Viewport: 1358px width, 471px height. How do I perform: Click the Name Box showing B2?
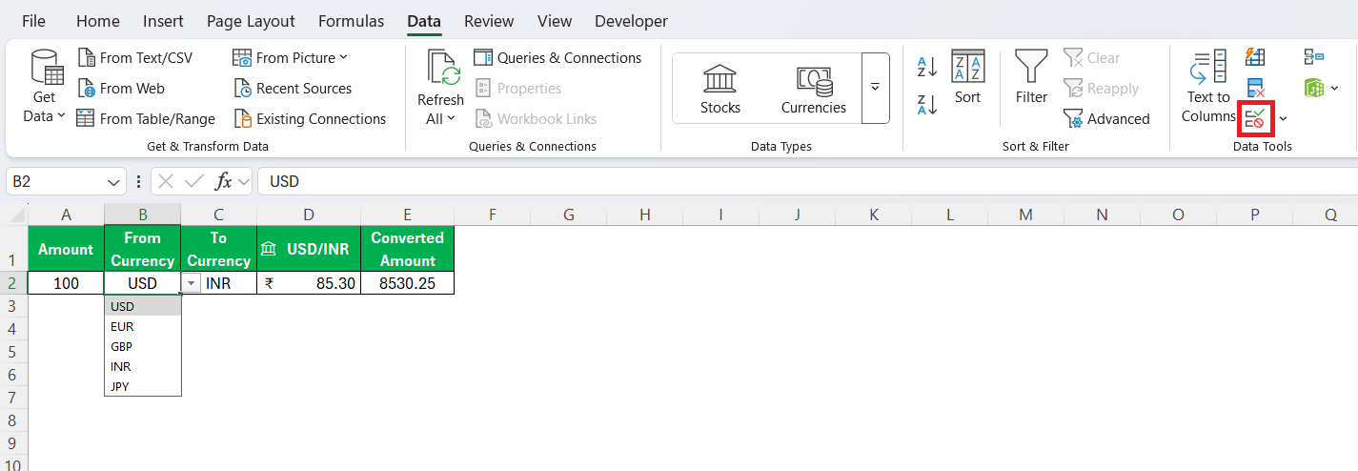coord(55,181)
